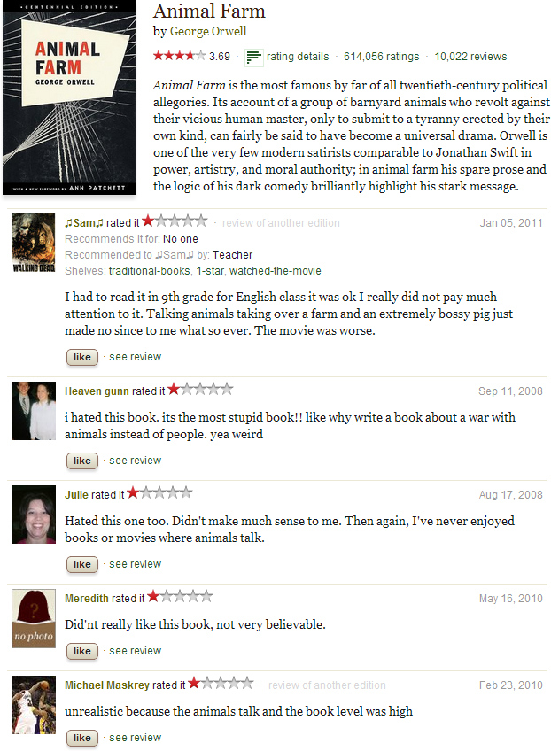This screenshot has width=551, height=751.
Task: Click Julie's profile picture
Action: [34, 515]
